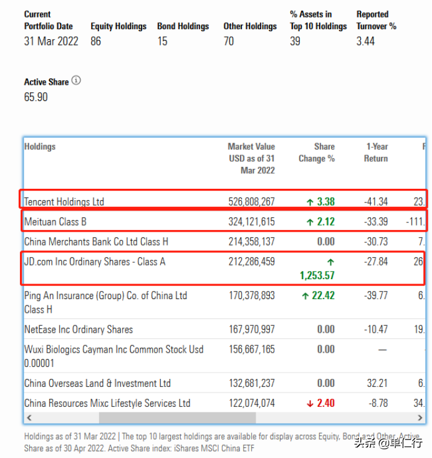Click portfolio date 31 Mar 2022

pos(51,41)
